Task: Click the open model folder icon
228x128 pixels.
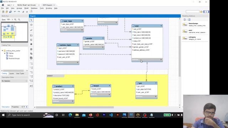Action: (7, 12)
